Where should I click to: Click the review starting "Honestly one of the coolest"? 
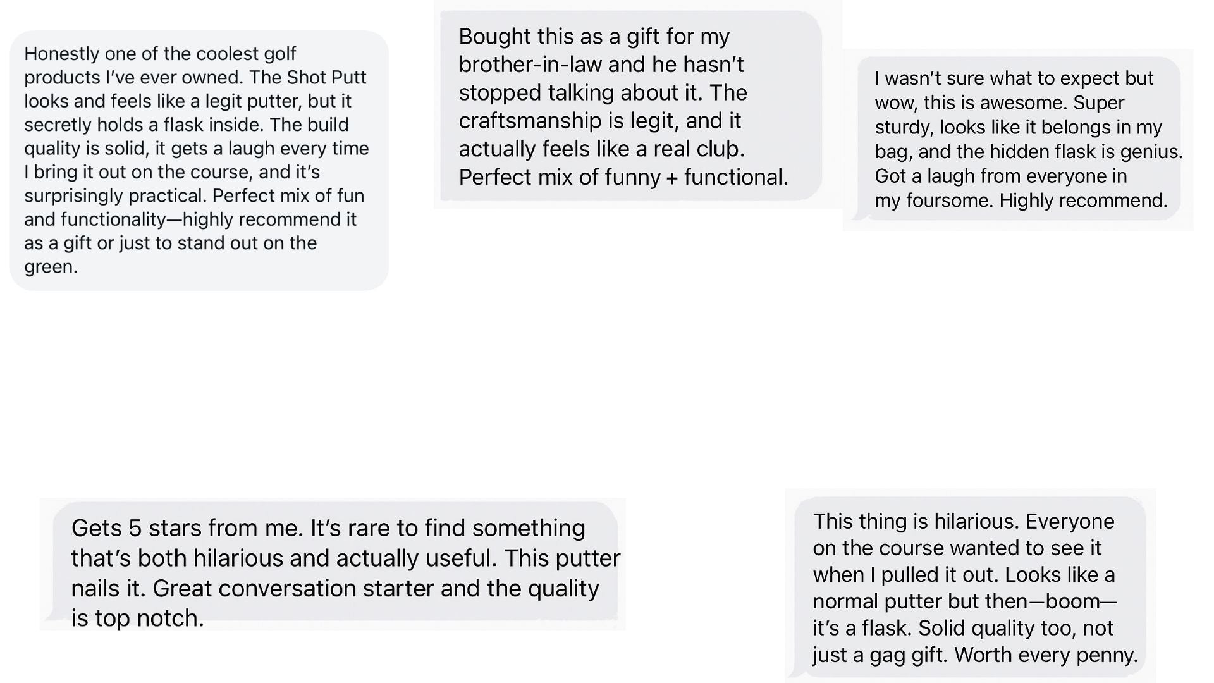click(199, 160)
